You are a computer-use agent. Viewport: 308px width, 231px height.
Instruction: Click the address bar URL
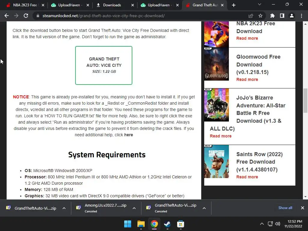103,16
